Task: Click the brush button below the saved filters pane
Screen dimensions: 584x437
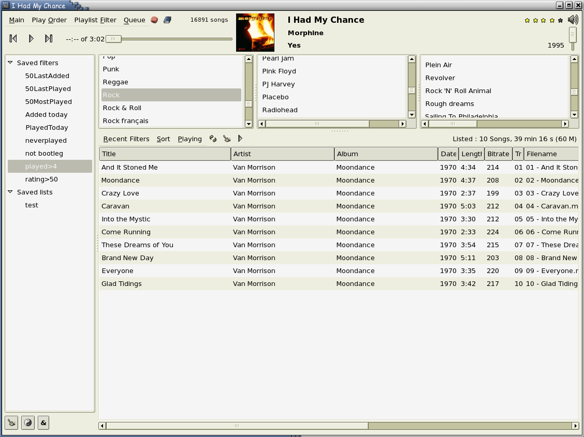Action: click(x=11, y=423)
